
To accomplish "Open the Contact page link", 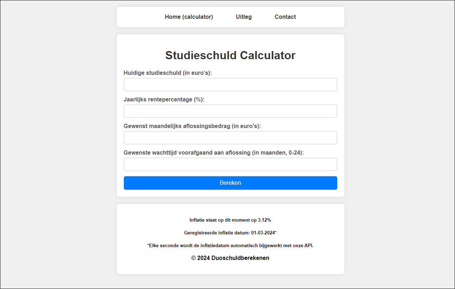I will 285,17.
